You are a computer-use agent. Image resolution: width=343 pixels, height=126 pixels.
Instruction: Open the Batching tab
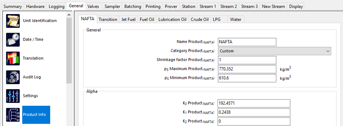click(x=133, y=7)
